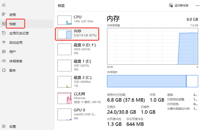The height and width of the screenshot is (130, 203).
Task: Click the 1.0 GB available (可用) value
Action: [x=157, y=100]
